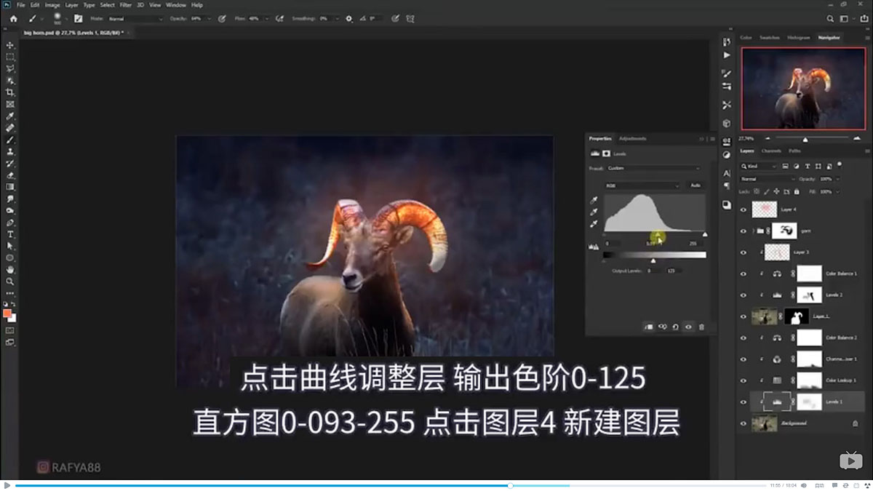Click the Channels tab in the Layers panel
Screen dimensions: 873x491
tap(773, 151)
